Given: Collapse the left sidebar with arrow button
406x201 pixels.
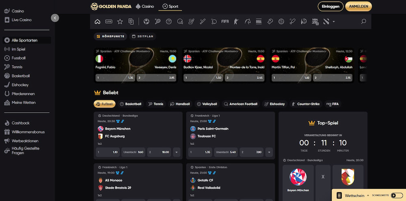Looking at the screenshot, I should [55, 18].
